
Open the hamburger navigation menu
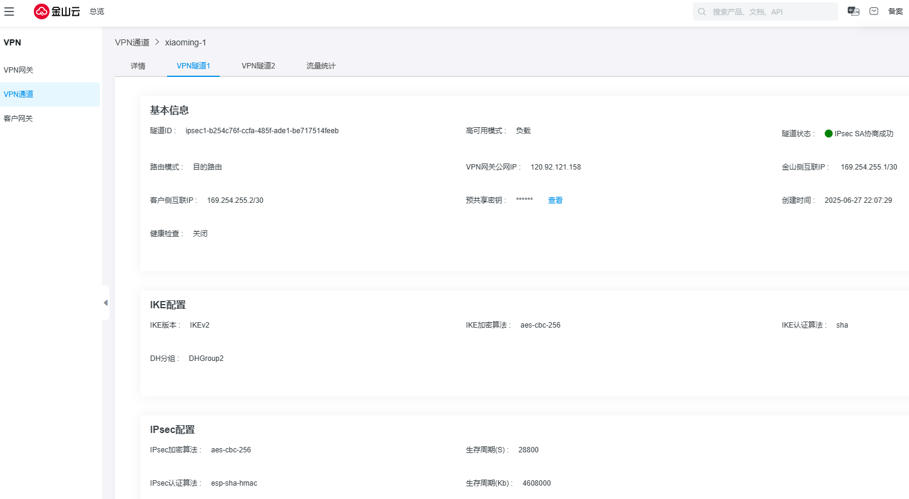pyautogui.click(x=9, y=12)
